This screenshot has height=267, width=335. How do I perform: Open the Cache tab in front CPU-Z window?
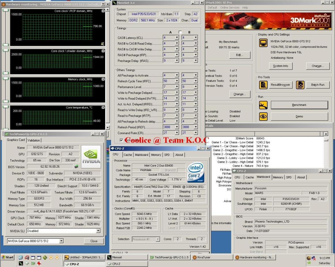point(128,155)
